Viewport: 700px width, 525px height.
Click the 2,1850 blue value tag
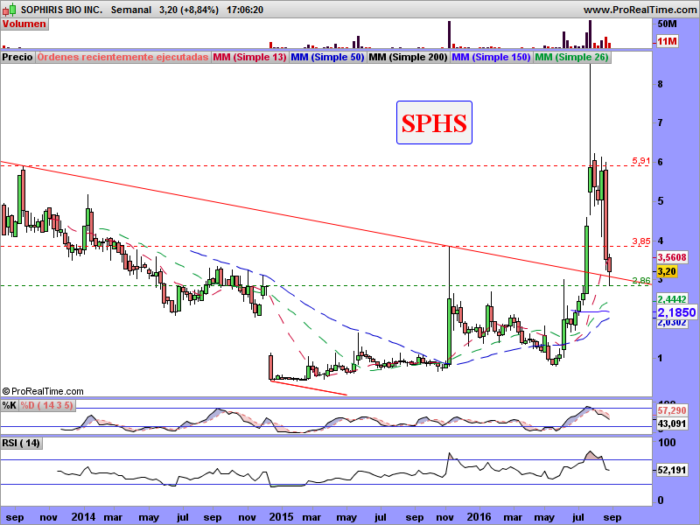pos(676,312)
